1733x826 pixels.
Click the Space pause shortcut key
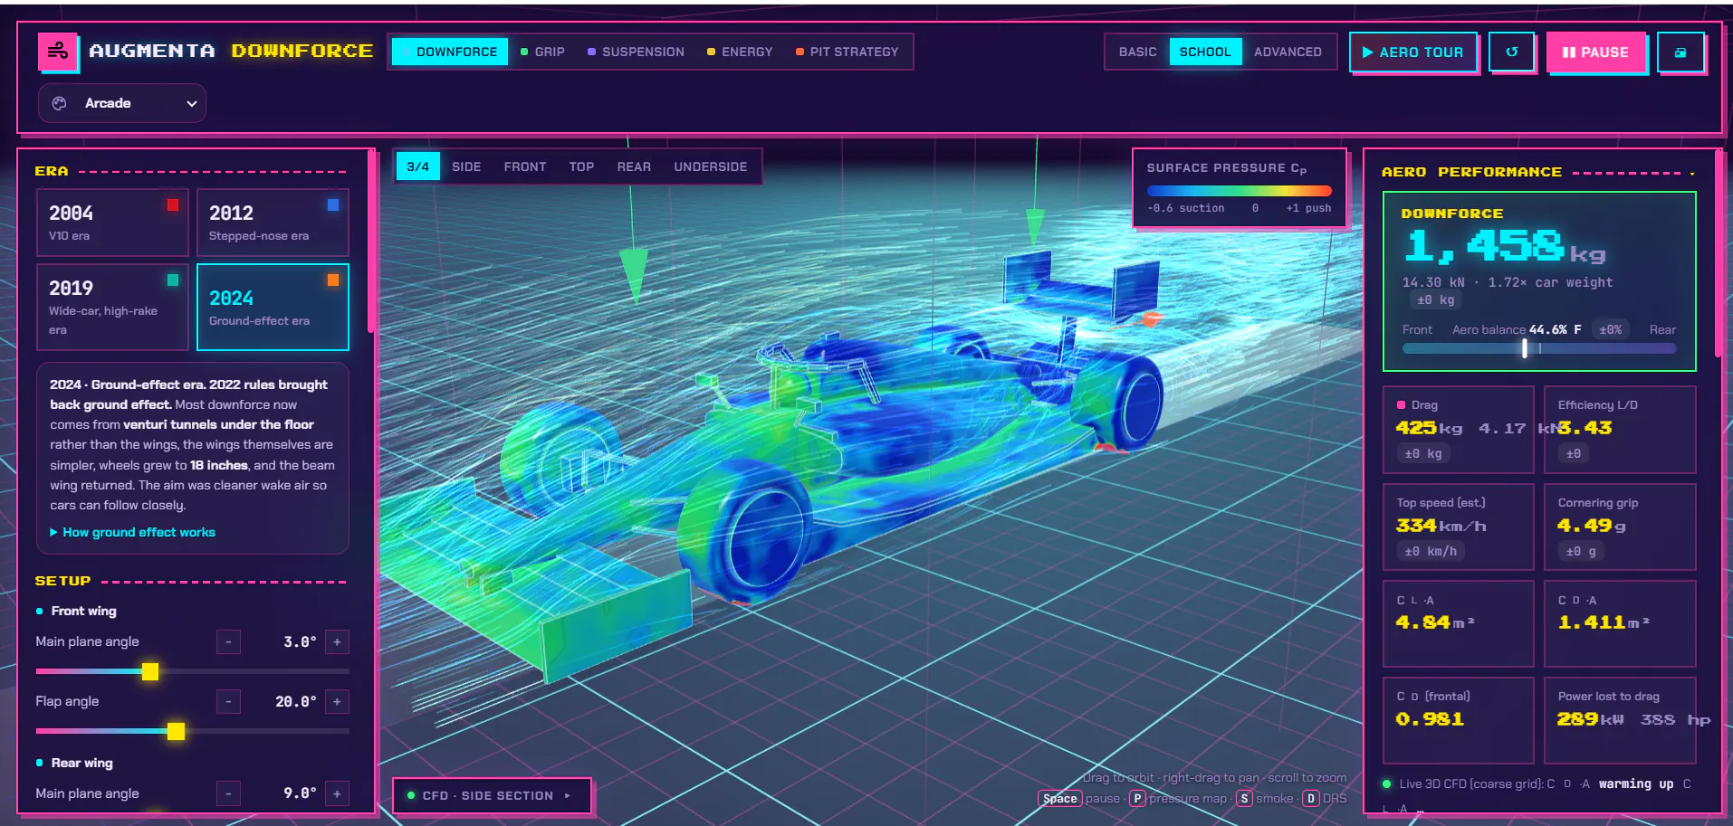tap(1059, 798)
